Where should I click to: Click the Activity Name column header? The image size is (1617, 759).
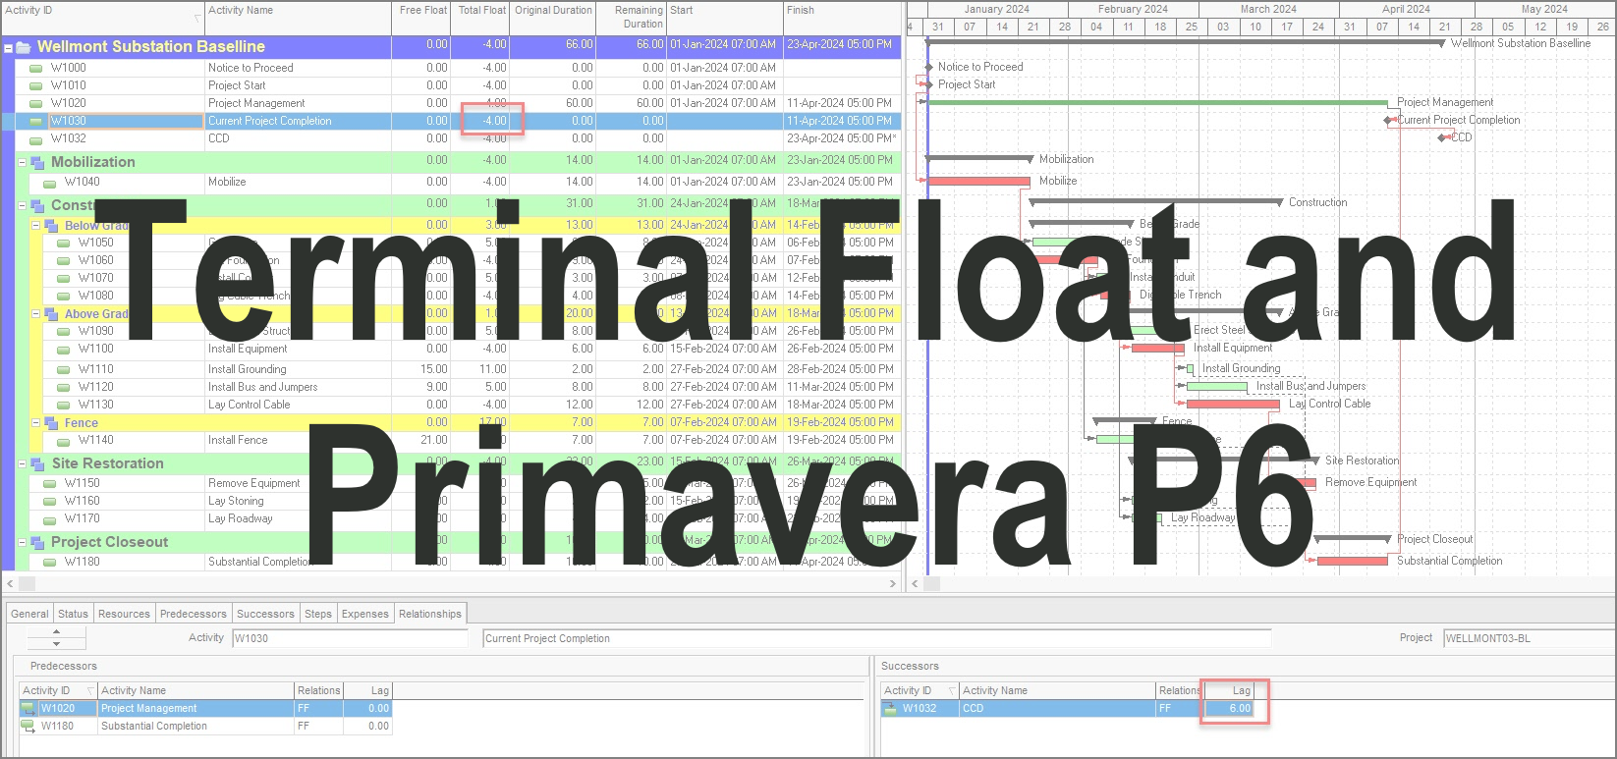[x=298, y=17]
